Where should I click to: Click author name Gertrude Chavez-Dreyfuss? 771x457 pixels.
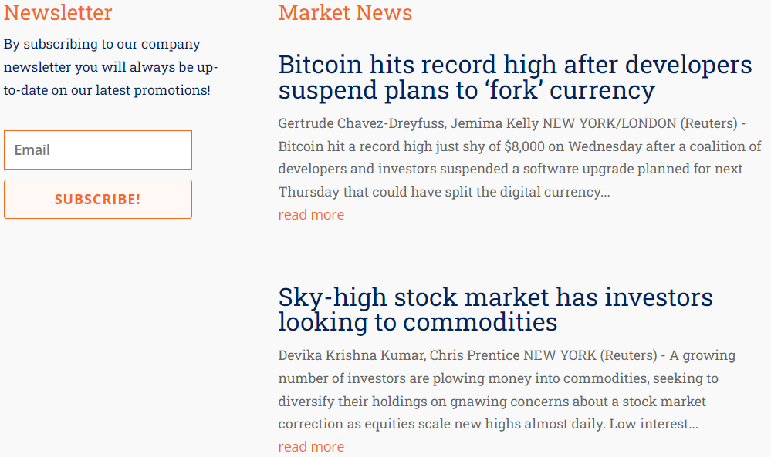362,123
